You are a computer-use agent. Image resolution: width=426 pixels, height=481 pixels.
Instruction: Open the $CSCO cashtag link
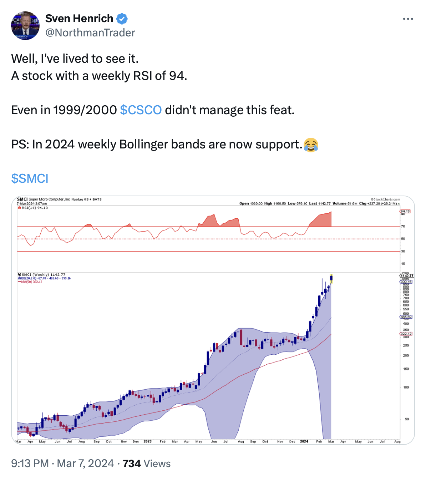tap(141, 110)
